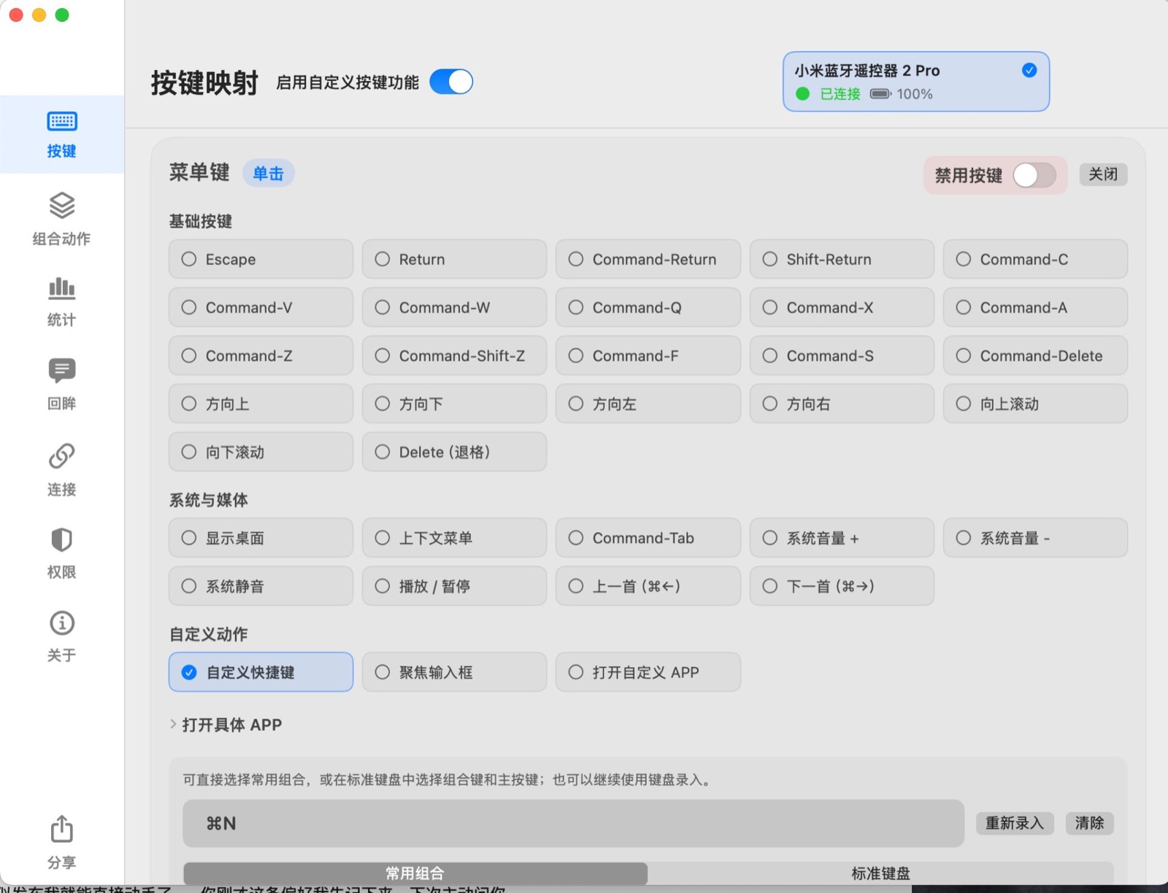The height and width of the screenshot is (893, 1168).
Task: Toggle 启用自定义按键功能 switch
Action: point(451,82)
